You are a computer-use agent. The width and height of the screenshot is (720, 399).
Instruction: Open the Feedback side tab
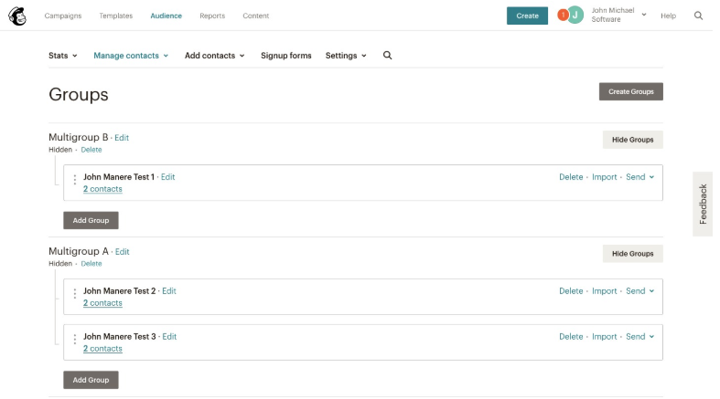703,205
